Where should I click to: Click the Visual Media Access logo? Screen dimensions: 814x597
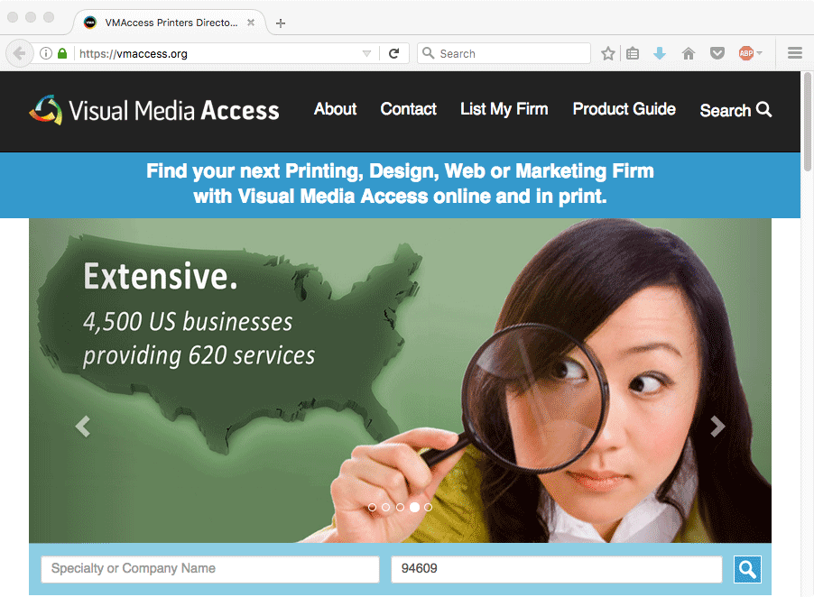point(154,110)
